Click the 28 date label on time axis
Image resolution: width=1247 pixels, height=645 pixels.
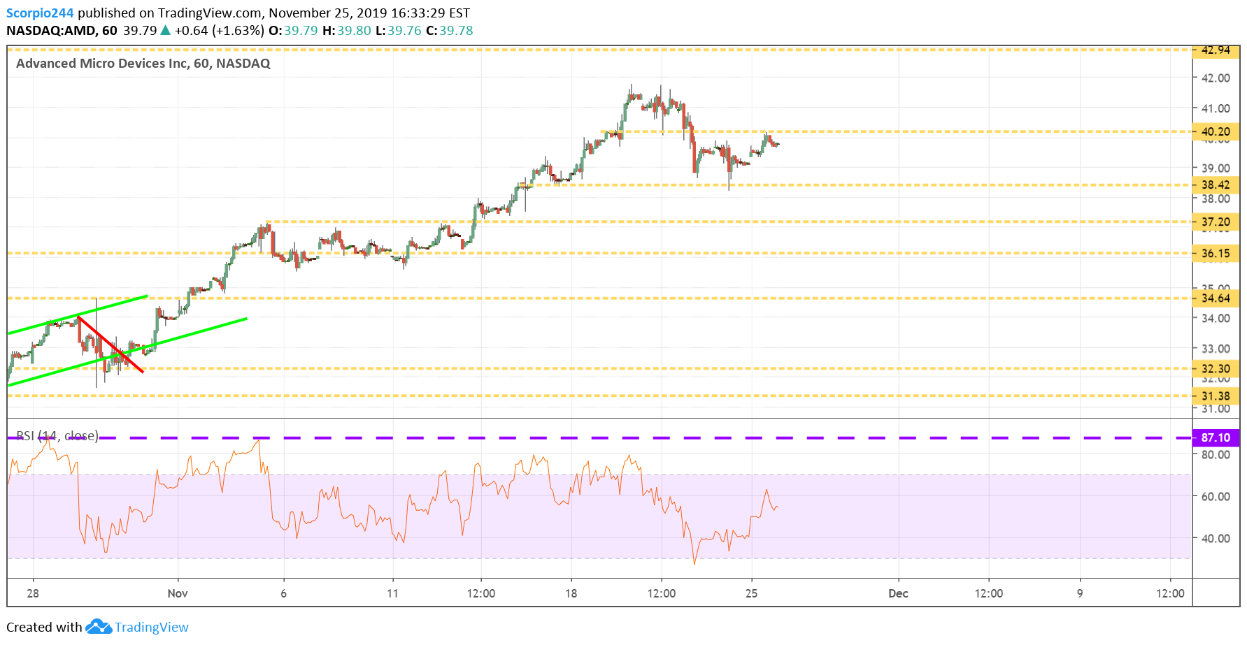(x=33, y=593)
